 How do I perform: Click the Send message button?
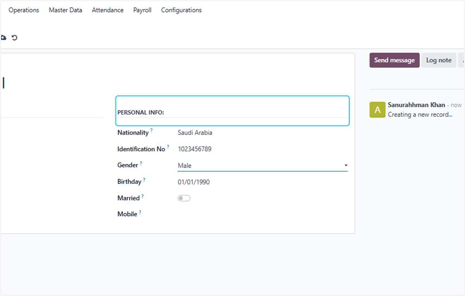coord(394,60)
